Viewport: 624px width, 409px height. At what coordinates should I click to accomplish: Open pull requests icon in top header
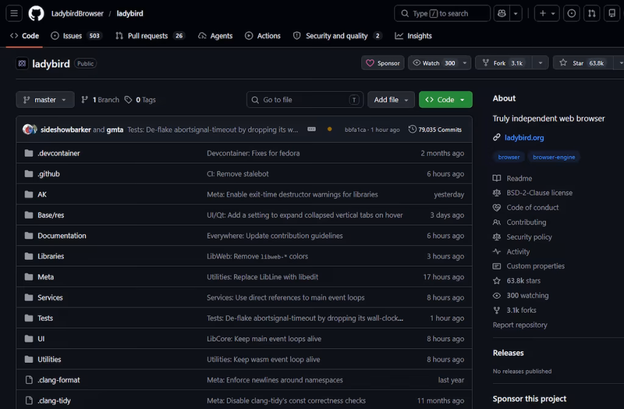coord(592,13)
